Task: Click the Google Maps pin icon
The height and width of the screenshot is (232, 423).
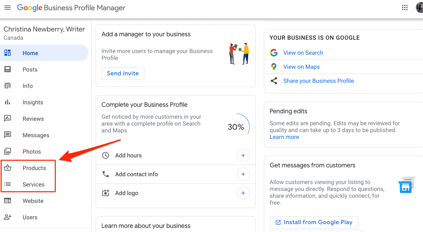Action: (274, 67)
